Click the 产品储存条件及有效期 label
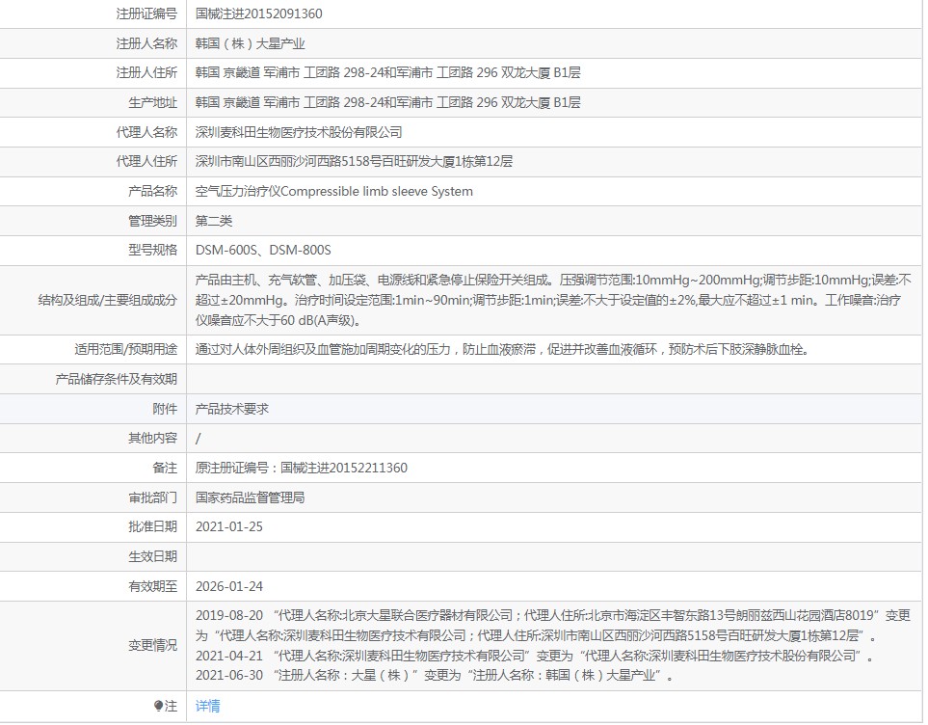Viewport: 928px width, 725px height. [x=116, y=379]
